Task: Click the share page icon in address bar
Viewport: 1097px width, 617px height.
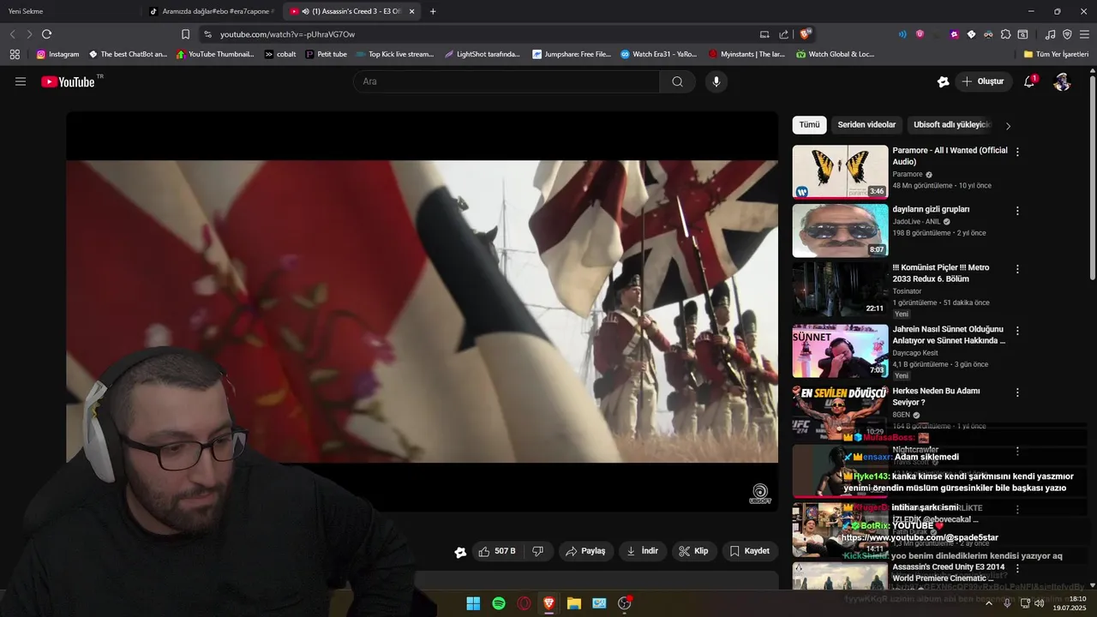Action: point(783,34)
